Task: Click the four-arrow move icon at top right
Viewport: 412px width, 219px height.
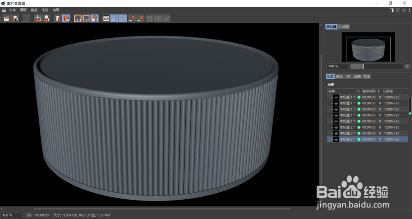Action: point(404,10)
